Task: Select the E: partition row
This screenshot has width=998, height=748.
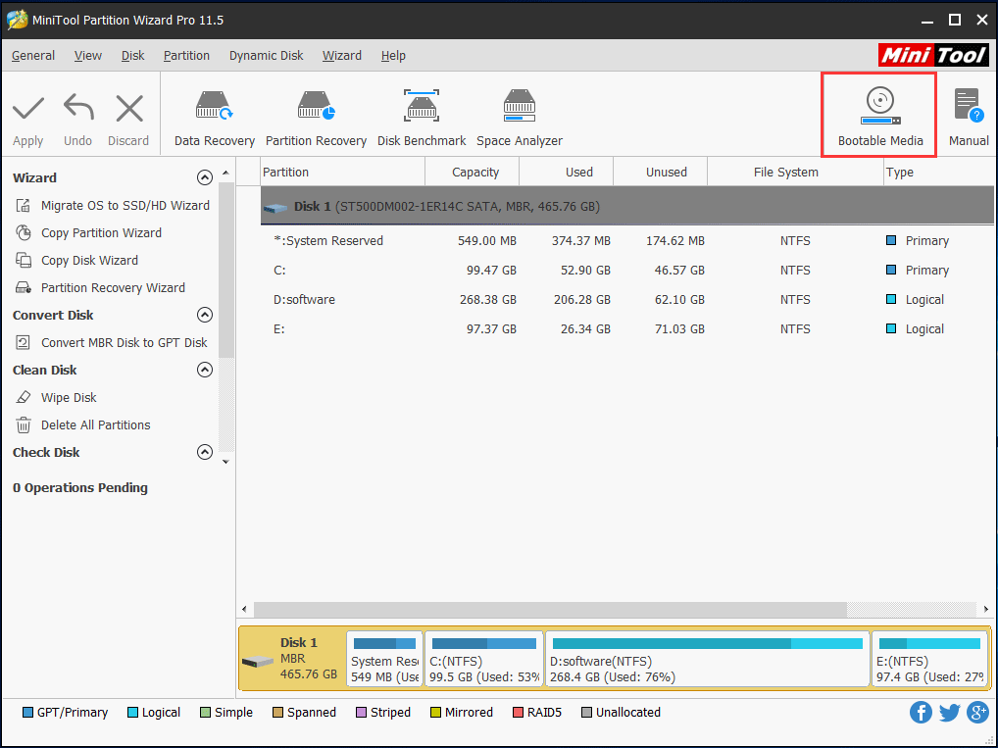Action: tap(626, 328)
